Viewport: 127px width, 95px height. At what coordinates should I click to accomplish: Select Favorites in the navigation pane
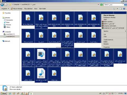click(x=8, y=13)
